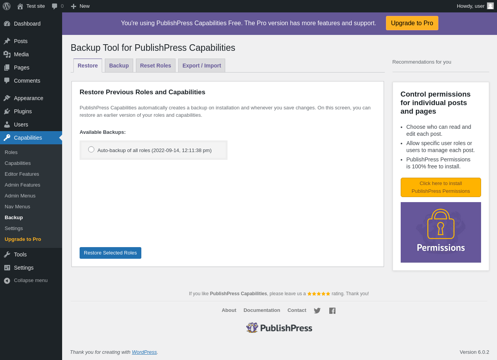Screen dimensions: 497x360
Task: Click Upgrade to Pro banner button
Action: pos(412,23)
